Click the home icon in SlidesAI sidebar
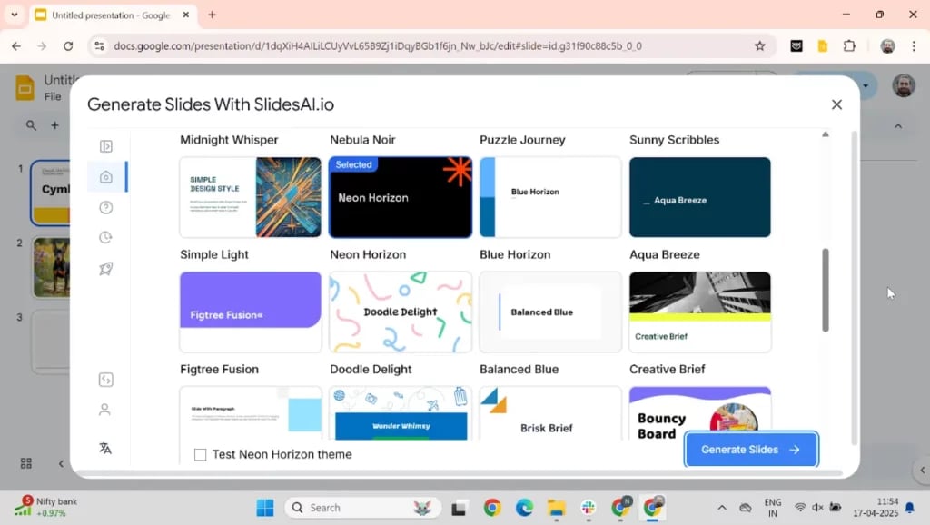 (106, 177)
